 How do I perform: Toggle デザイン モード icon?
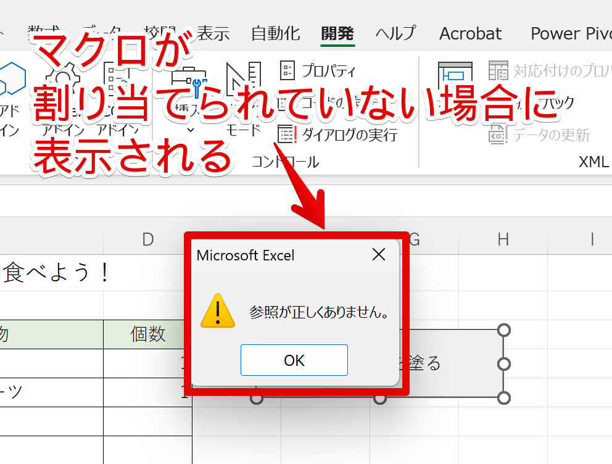click(244, 79)
